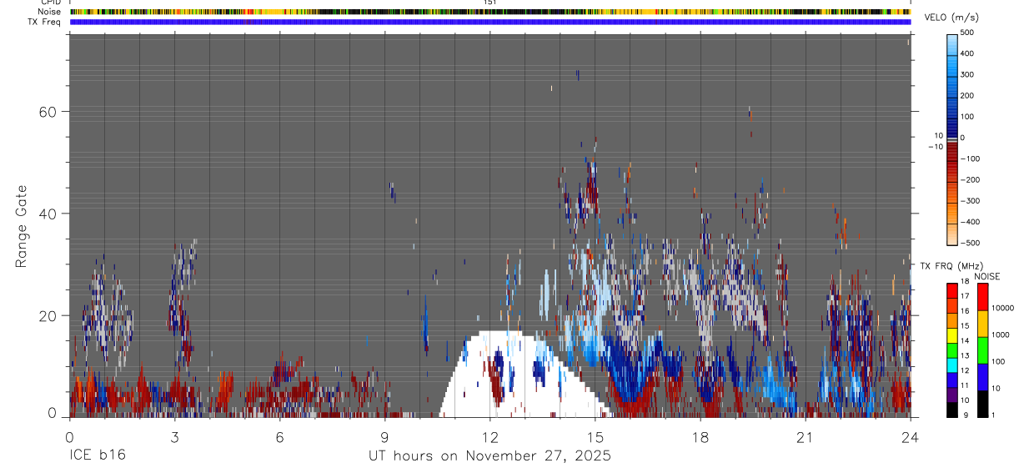Click the 'Noise' strip label at top
Viewport: 1024px width, 473px height.
[x=50, y=12]
